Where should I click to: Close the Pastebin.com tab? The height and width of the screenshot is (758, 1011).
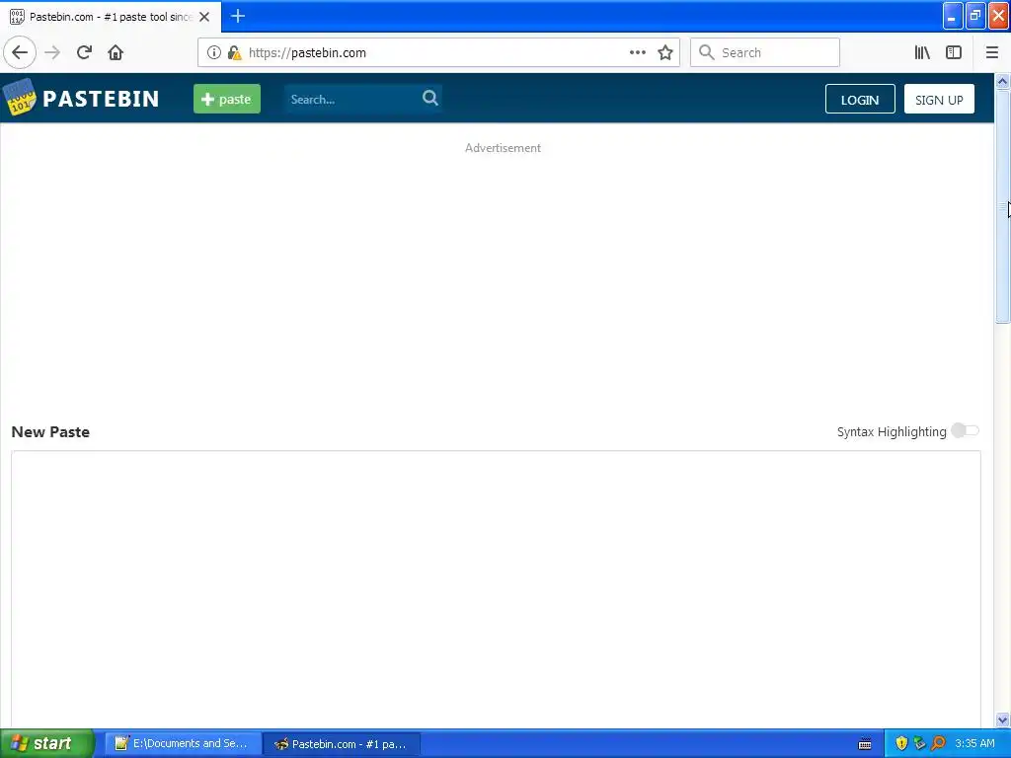point(204,17)
